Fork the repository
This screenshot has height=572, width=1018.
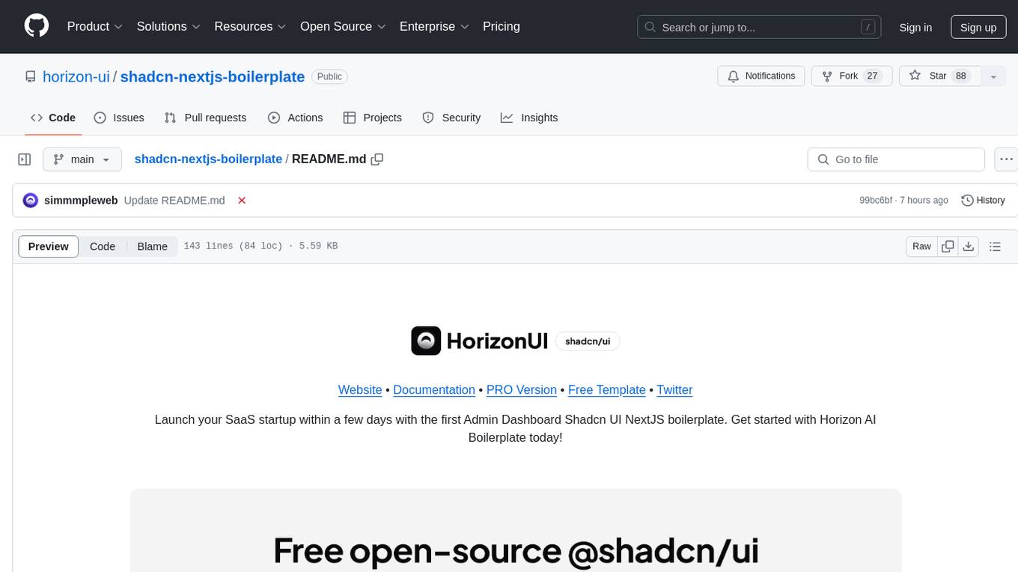852,76
